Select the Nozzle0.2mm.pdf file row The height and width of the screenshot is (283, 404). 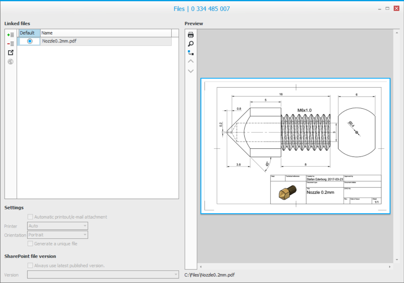[106, 41]
